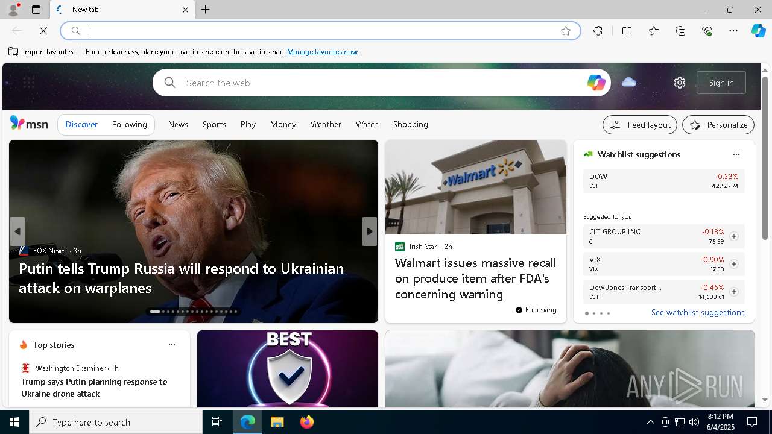772x434 pixels.
Task: Switch to the Following tab
Action: (x=129, y=124)
